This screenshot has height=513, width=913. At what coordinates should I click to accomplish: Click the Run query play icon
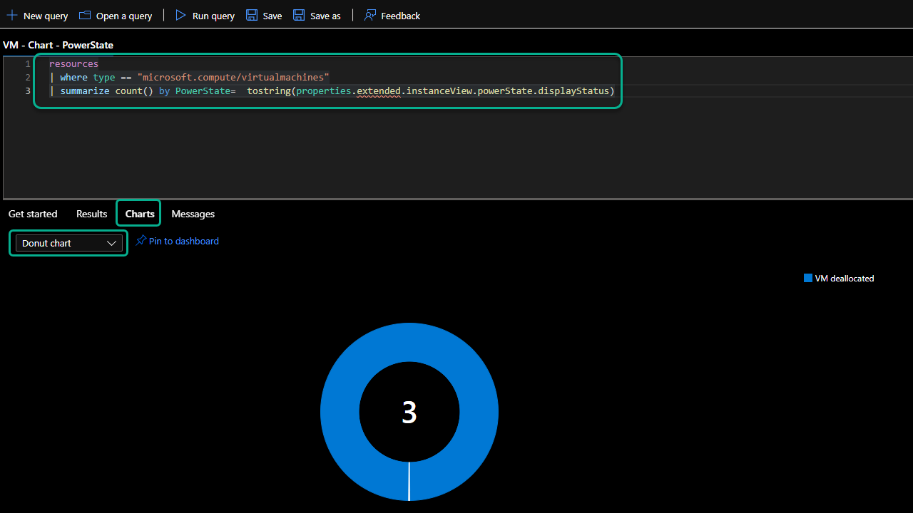click(180, 15)
